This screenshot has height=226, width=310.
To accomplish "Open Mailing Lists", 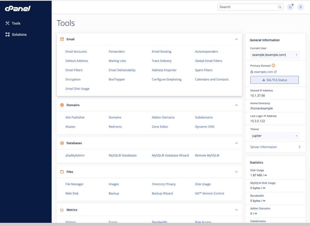I will (117, 61).
